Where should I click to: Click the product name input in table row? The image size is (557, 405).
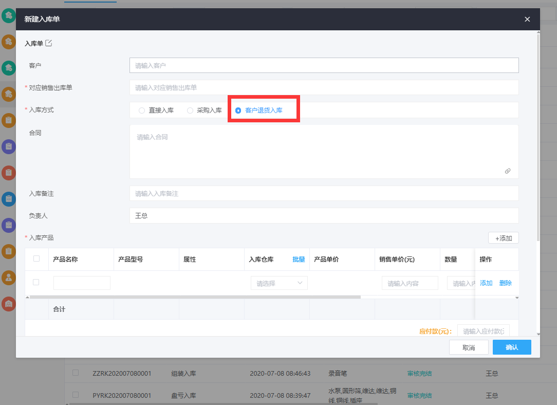coord(82,283)
